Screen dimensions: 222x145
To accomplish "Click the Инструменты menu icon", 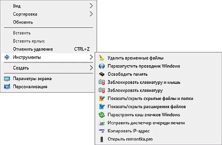I will (7, 57).
